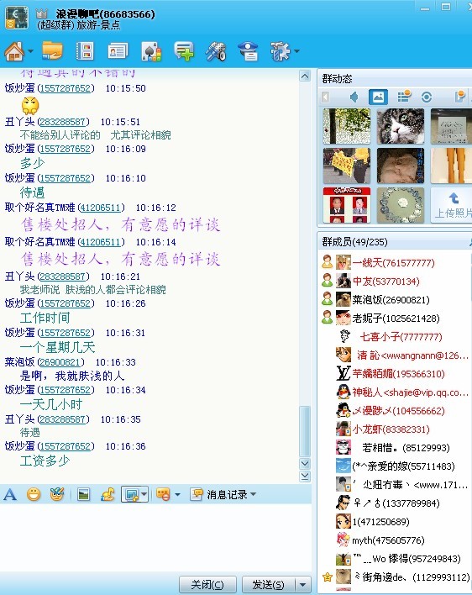Select the announcements speaker tab
472x595 pixels.
pos(354,97)
